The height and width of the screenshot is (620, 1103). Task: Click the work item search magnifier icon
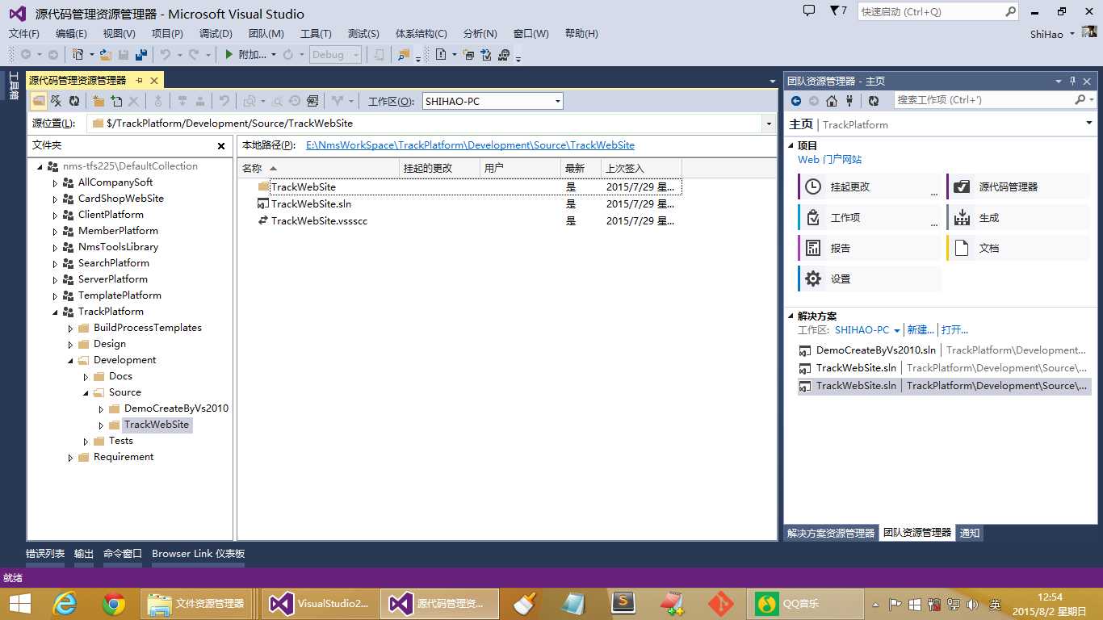(1080, 100)
